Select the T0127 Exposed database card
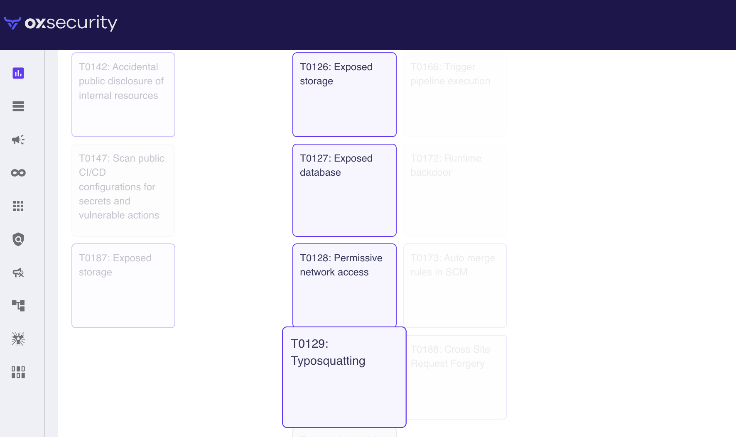 coord(344,190)
